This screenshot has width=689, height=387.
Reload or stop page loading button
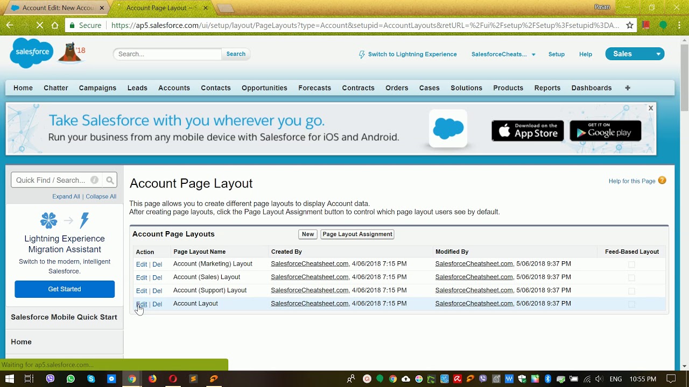coord(39,25)
